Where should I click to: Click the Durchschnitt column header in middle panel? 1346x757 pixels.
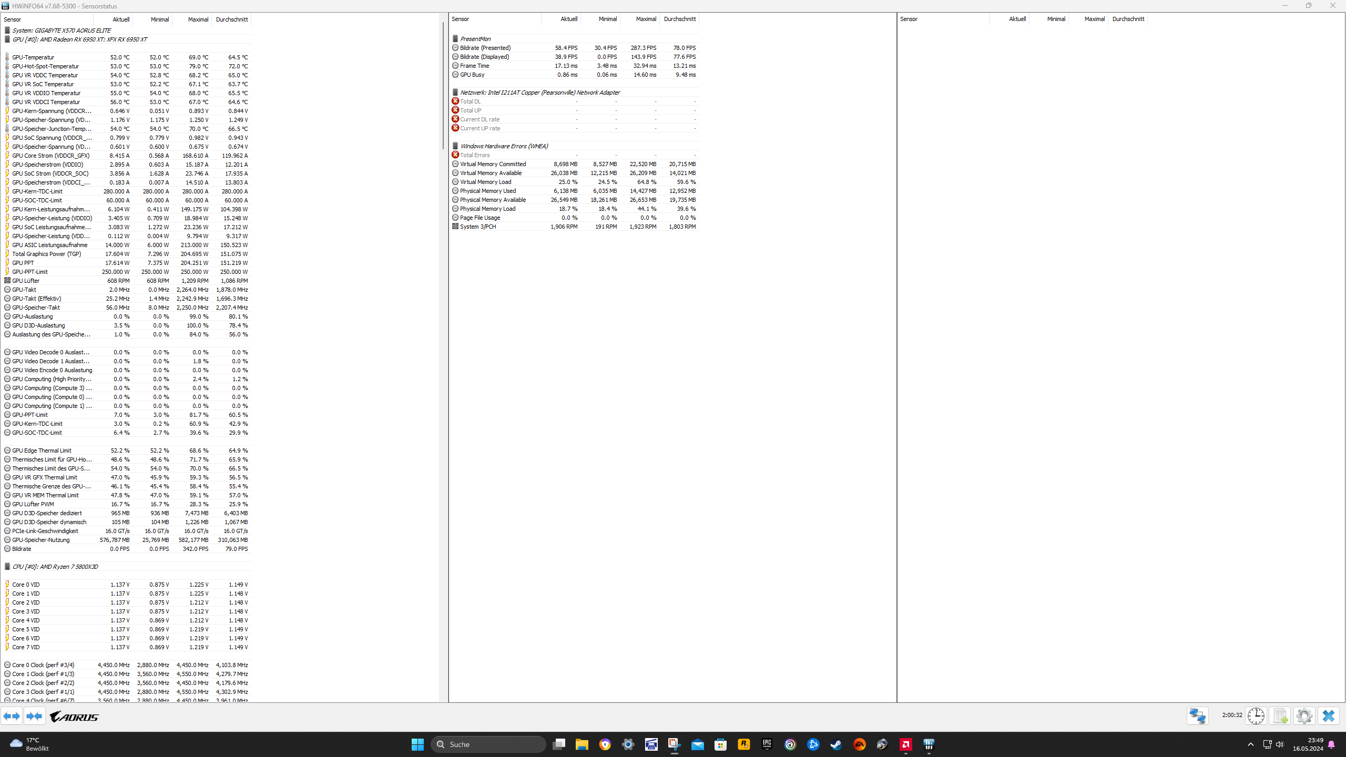point(679,19)
